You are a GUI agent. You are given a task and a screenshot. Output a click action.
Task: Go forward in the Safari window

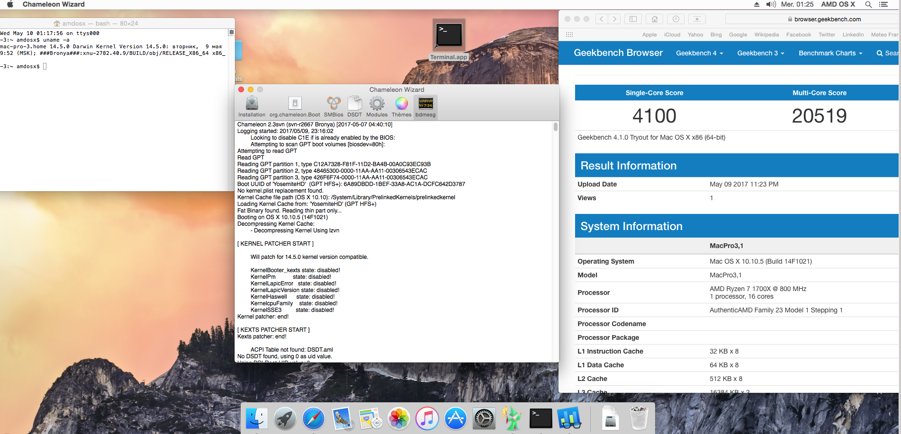coord(614,19)
